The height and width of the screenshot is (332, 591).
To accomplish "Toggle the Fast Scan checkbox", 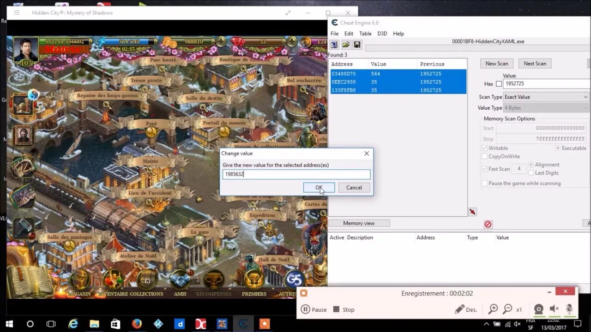I will click(x=484, y=169).
